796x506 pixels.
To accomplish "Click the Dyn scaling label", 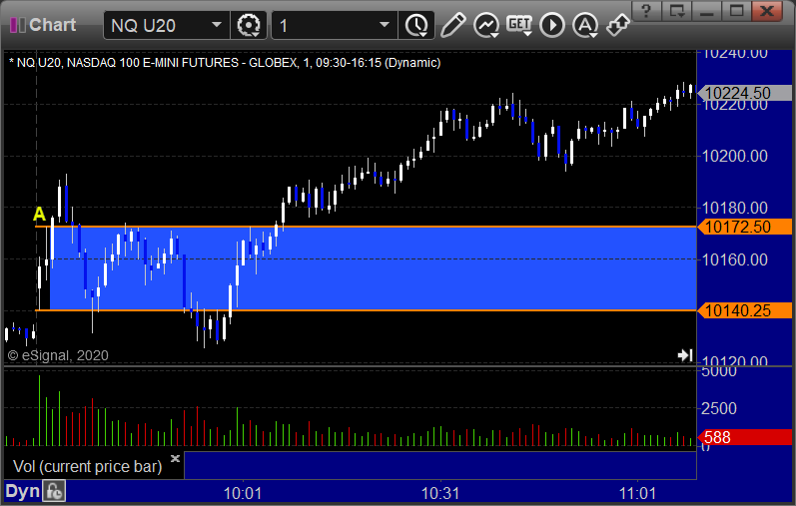I will tap(22, 491).
